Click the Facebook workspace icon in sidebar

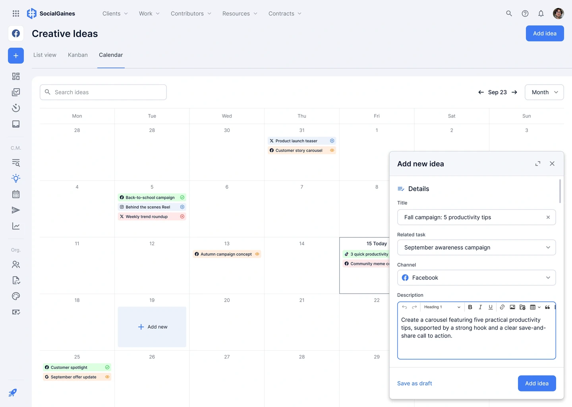pos(16,33)
